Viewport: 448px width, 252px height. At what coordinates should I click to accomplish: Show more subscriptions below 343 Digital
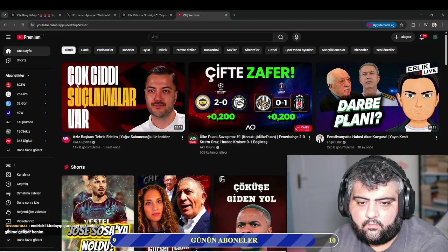[x=27, y=150]
